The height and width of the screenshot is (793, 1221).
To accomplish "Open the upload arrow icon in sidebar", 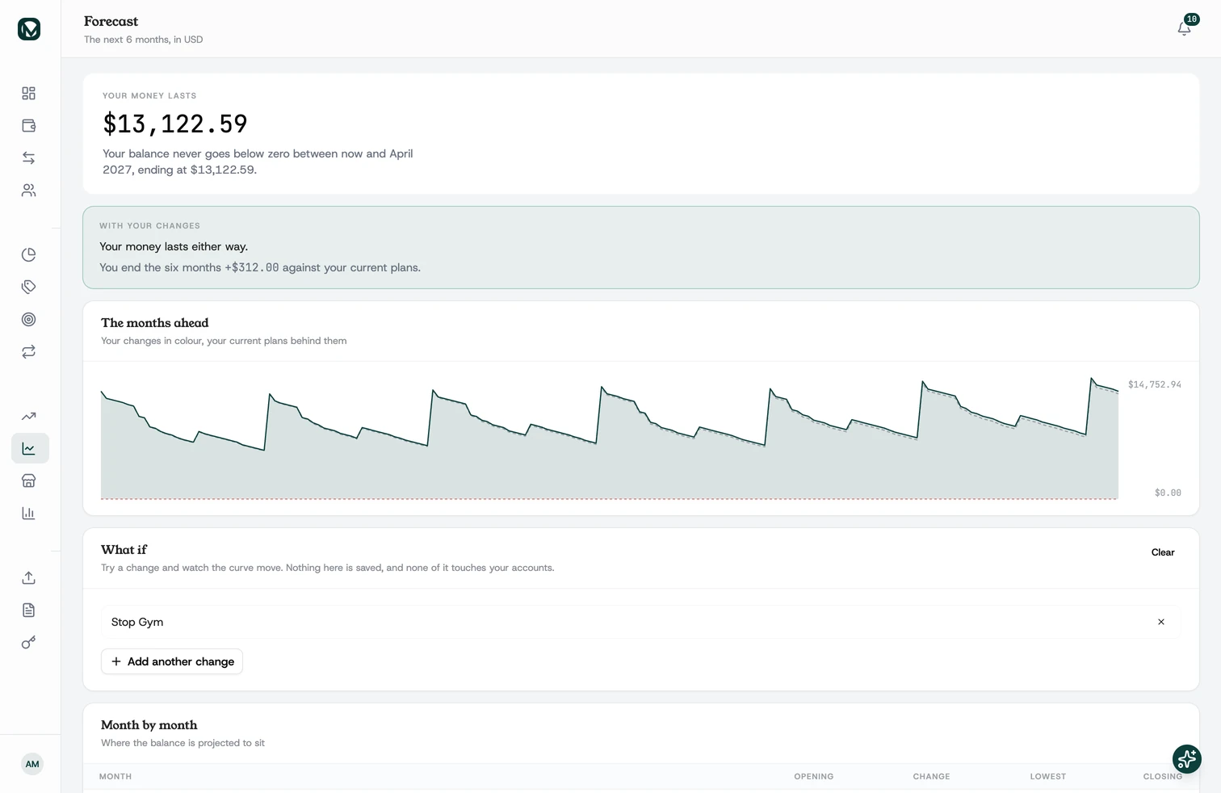I will tap(29, 578).
